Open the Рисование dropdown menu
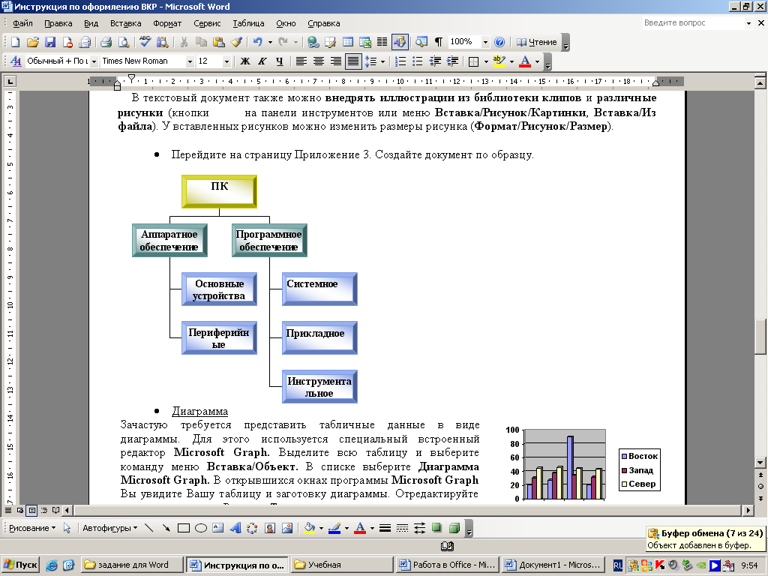Image resolution: width=768 pixels, height=576 pixels. (32, 528)
